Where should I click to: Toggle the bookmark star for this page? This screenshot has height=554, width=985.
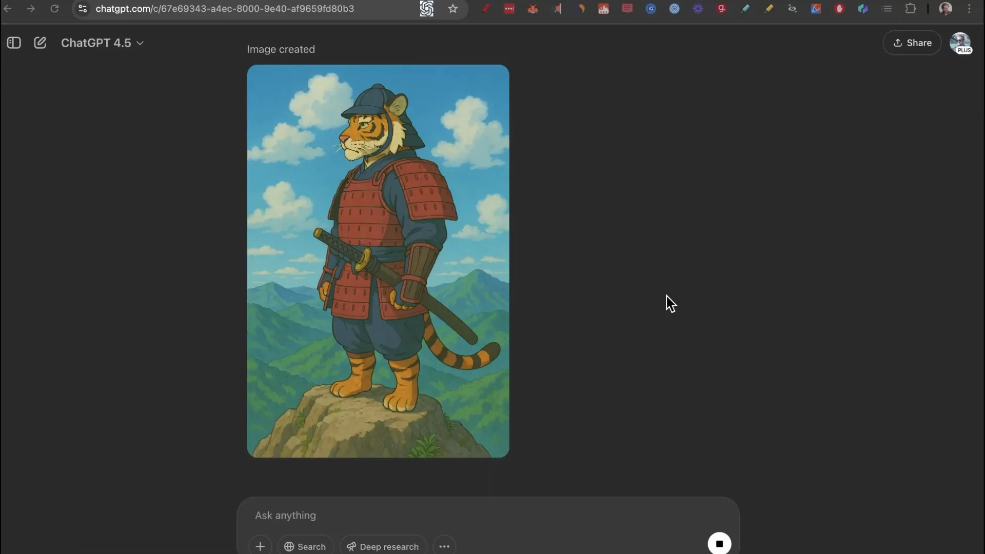tap(454, 9)
